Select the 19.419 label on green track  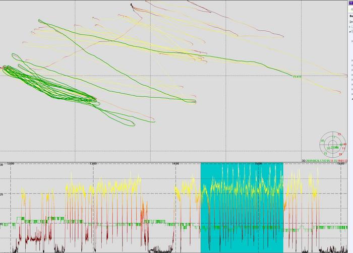(297, 77)
